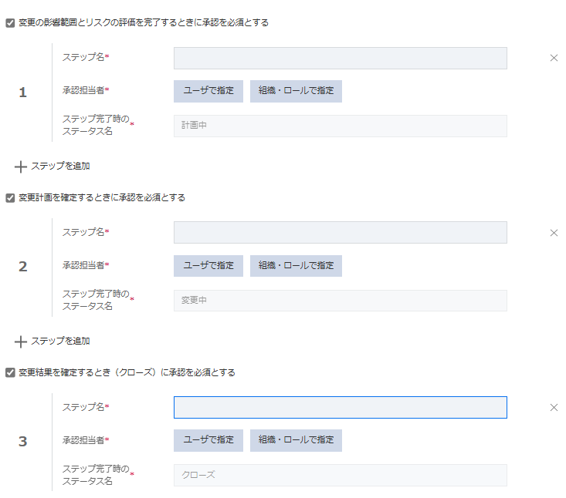Choose 組織・ロールで指定 for step 2 approver
Image resolution: width=566 pixels, height=498 pixels.
[296, 266]
